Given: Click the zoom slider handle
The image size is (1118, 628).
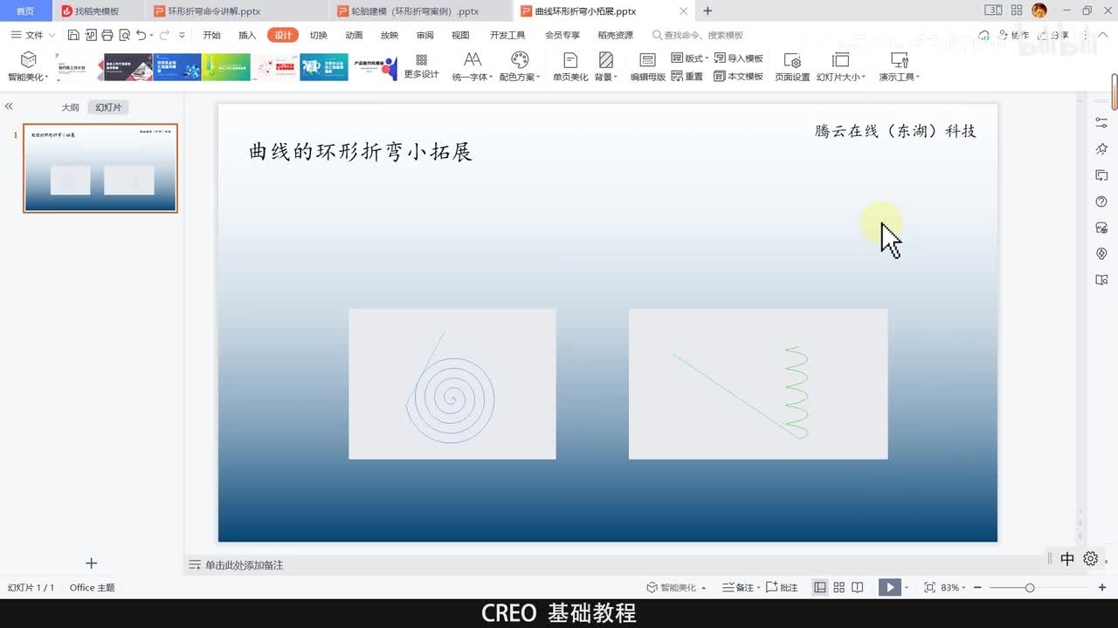Looking at the screenshot, I should click(1030, 588).
